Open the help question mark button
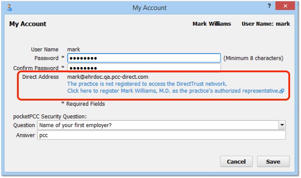The width and height of the screenshot is (301, 178). coord(269,6)
